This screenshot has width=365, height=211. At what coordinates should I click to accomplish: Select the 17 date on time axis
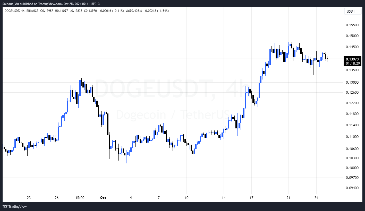(x=251, y=198)
